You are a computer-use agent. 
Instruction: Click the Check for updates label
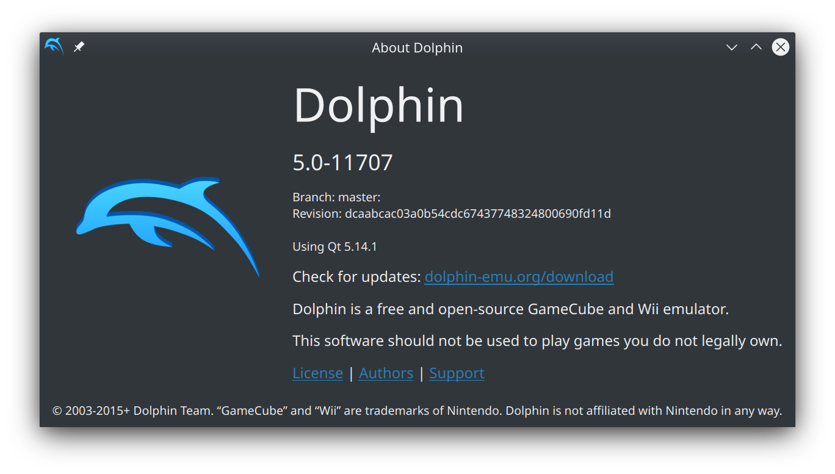tap(356, 276)
